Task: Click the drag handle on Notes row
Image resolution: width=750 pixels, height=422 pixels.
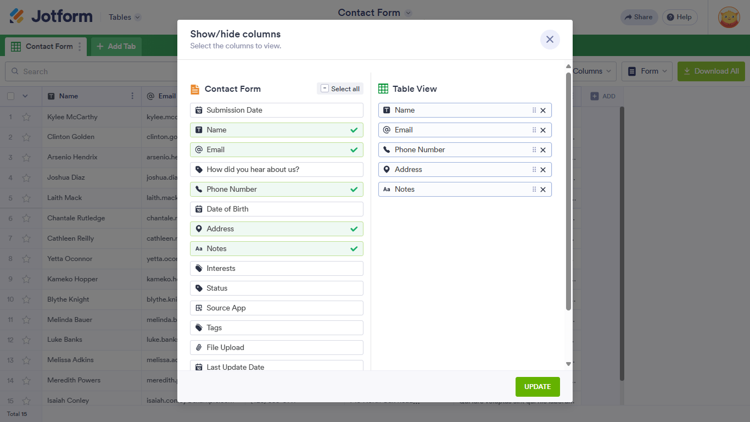Action: 534,190
